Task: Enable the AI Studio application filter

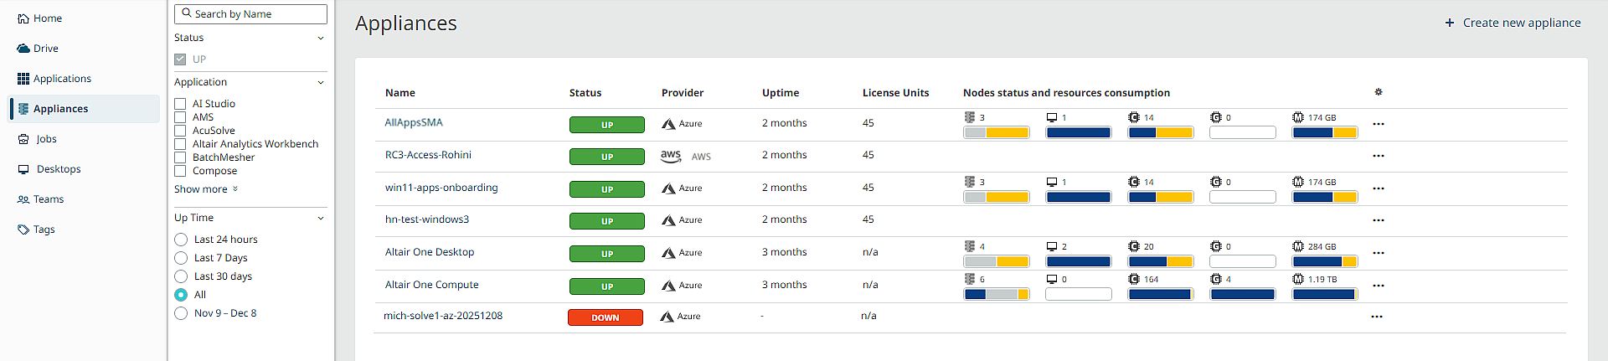Action: (180, 104)
